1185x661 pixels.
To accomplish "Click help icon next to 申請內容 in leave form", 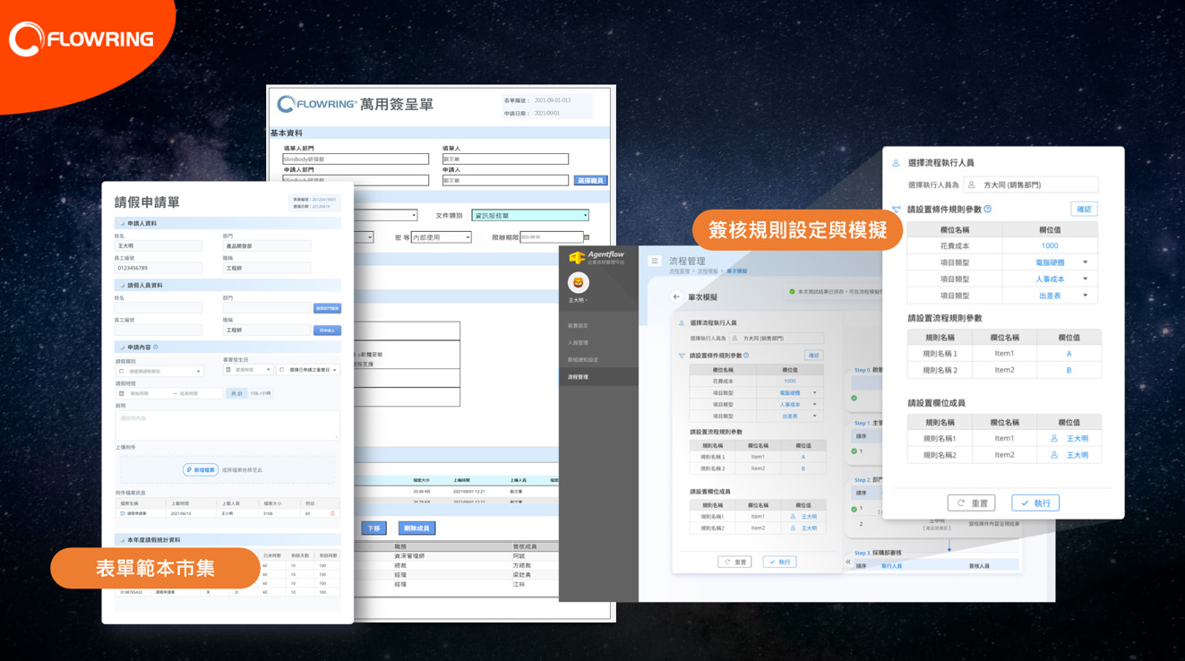I will 156,347.
